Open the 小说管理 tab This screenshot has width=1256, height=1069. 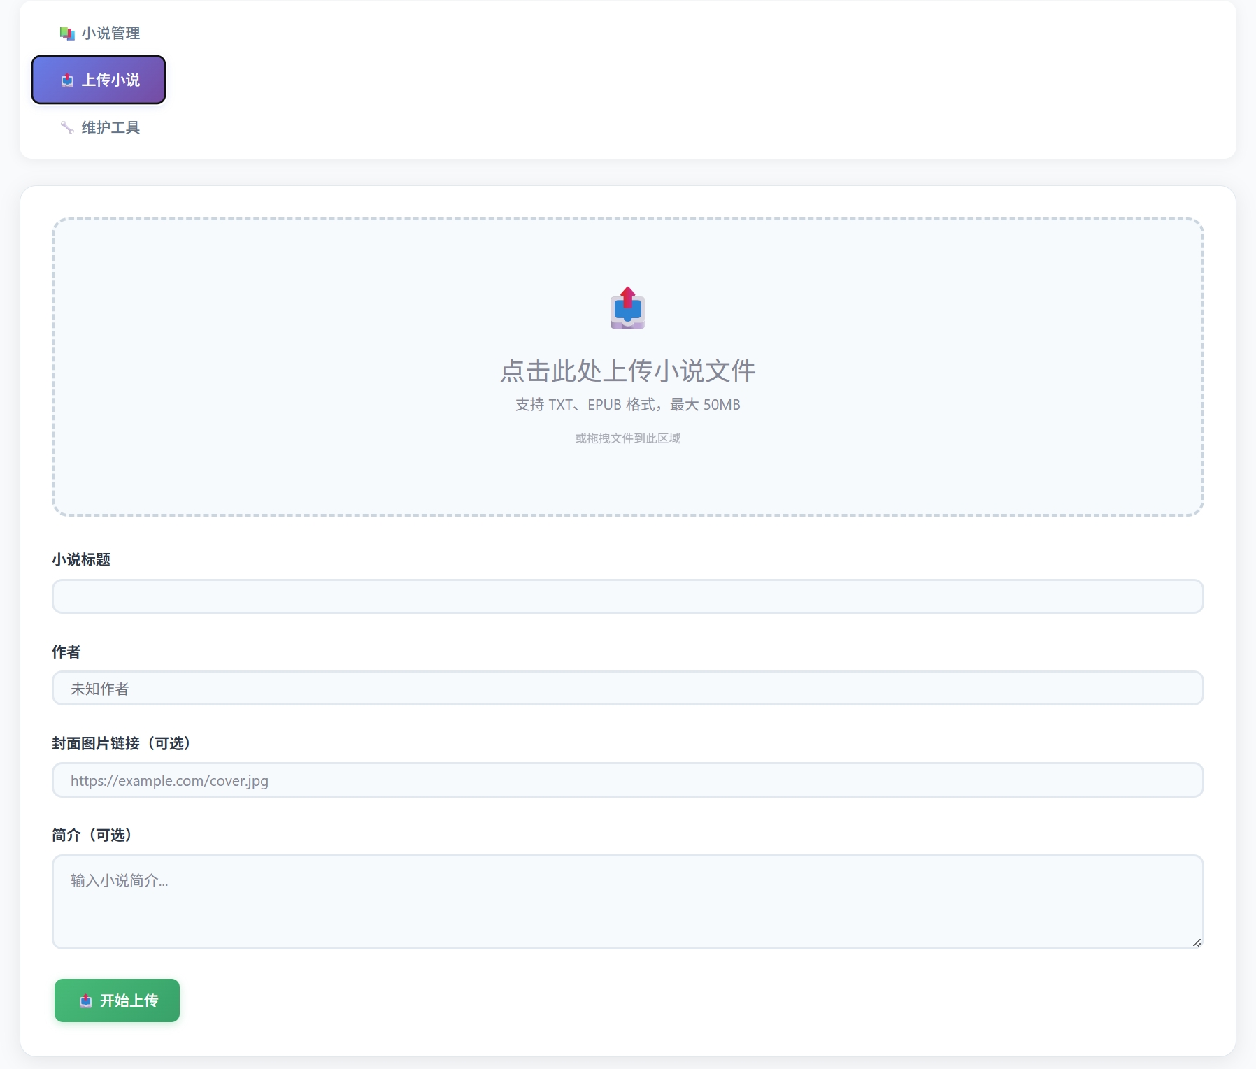(110, 34)
